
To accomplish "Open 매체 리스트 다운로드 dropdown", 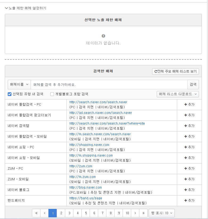I will tap(178, 94).
